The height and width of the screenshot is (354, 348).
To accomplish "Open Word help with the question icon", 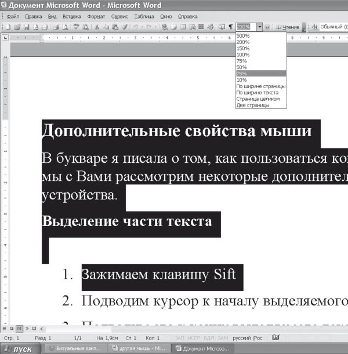I will pos(267,27).
